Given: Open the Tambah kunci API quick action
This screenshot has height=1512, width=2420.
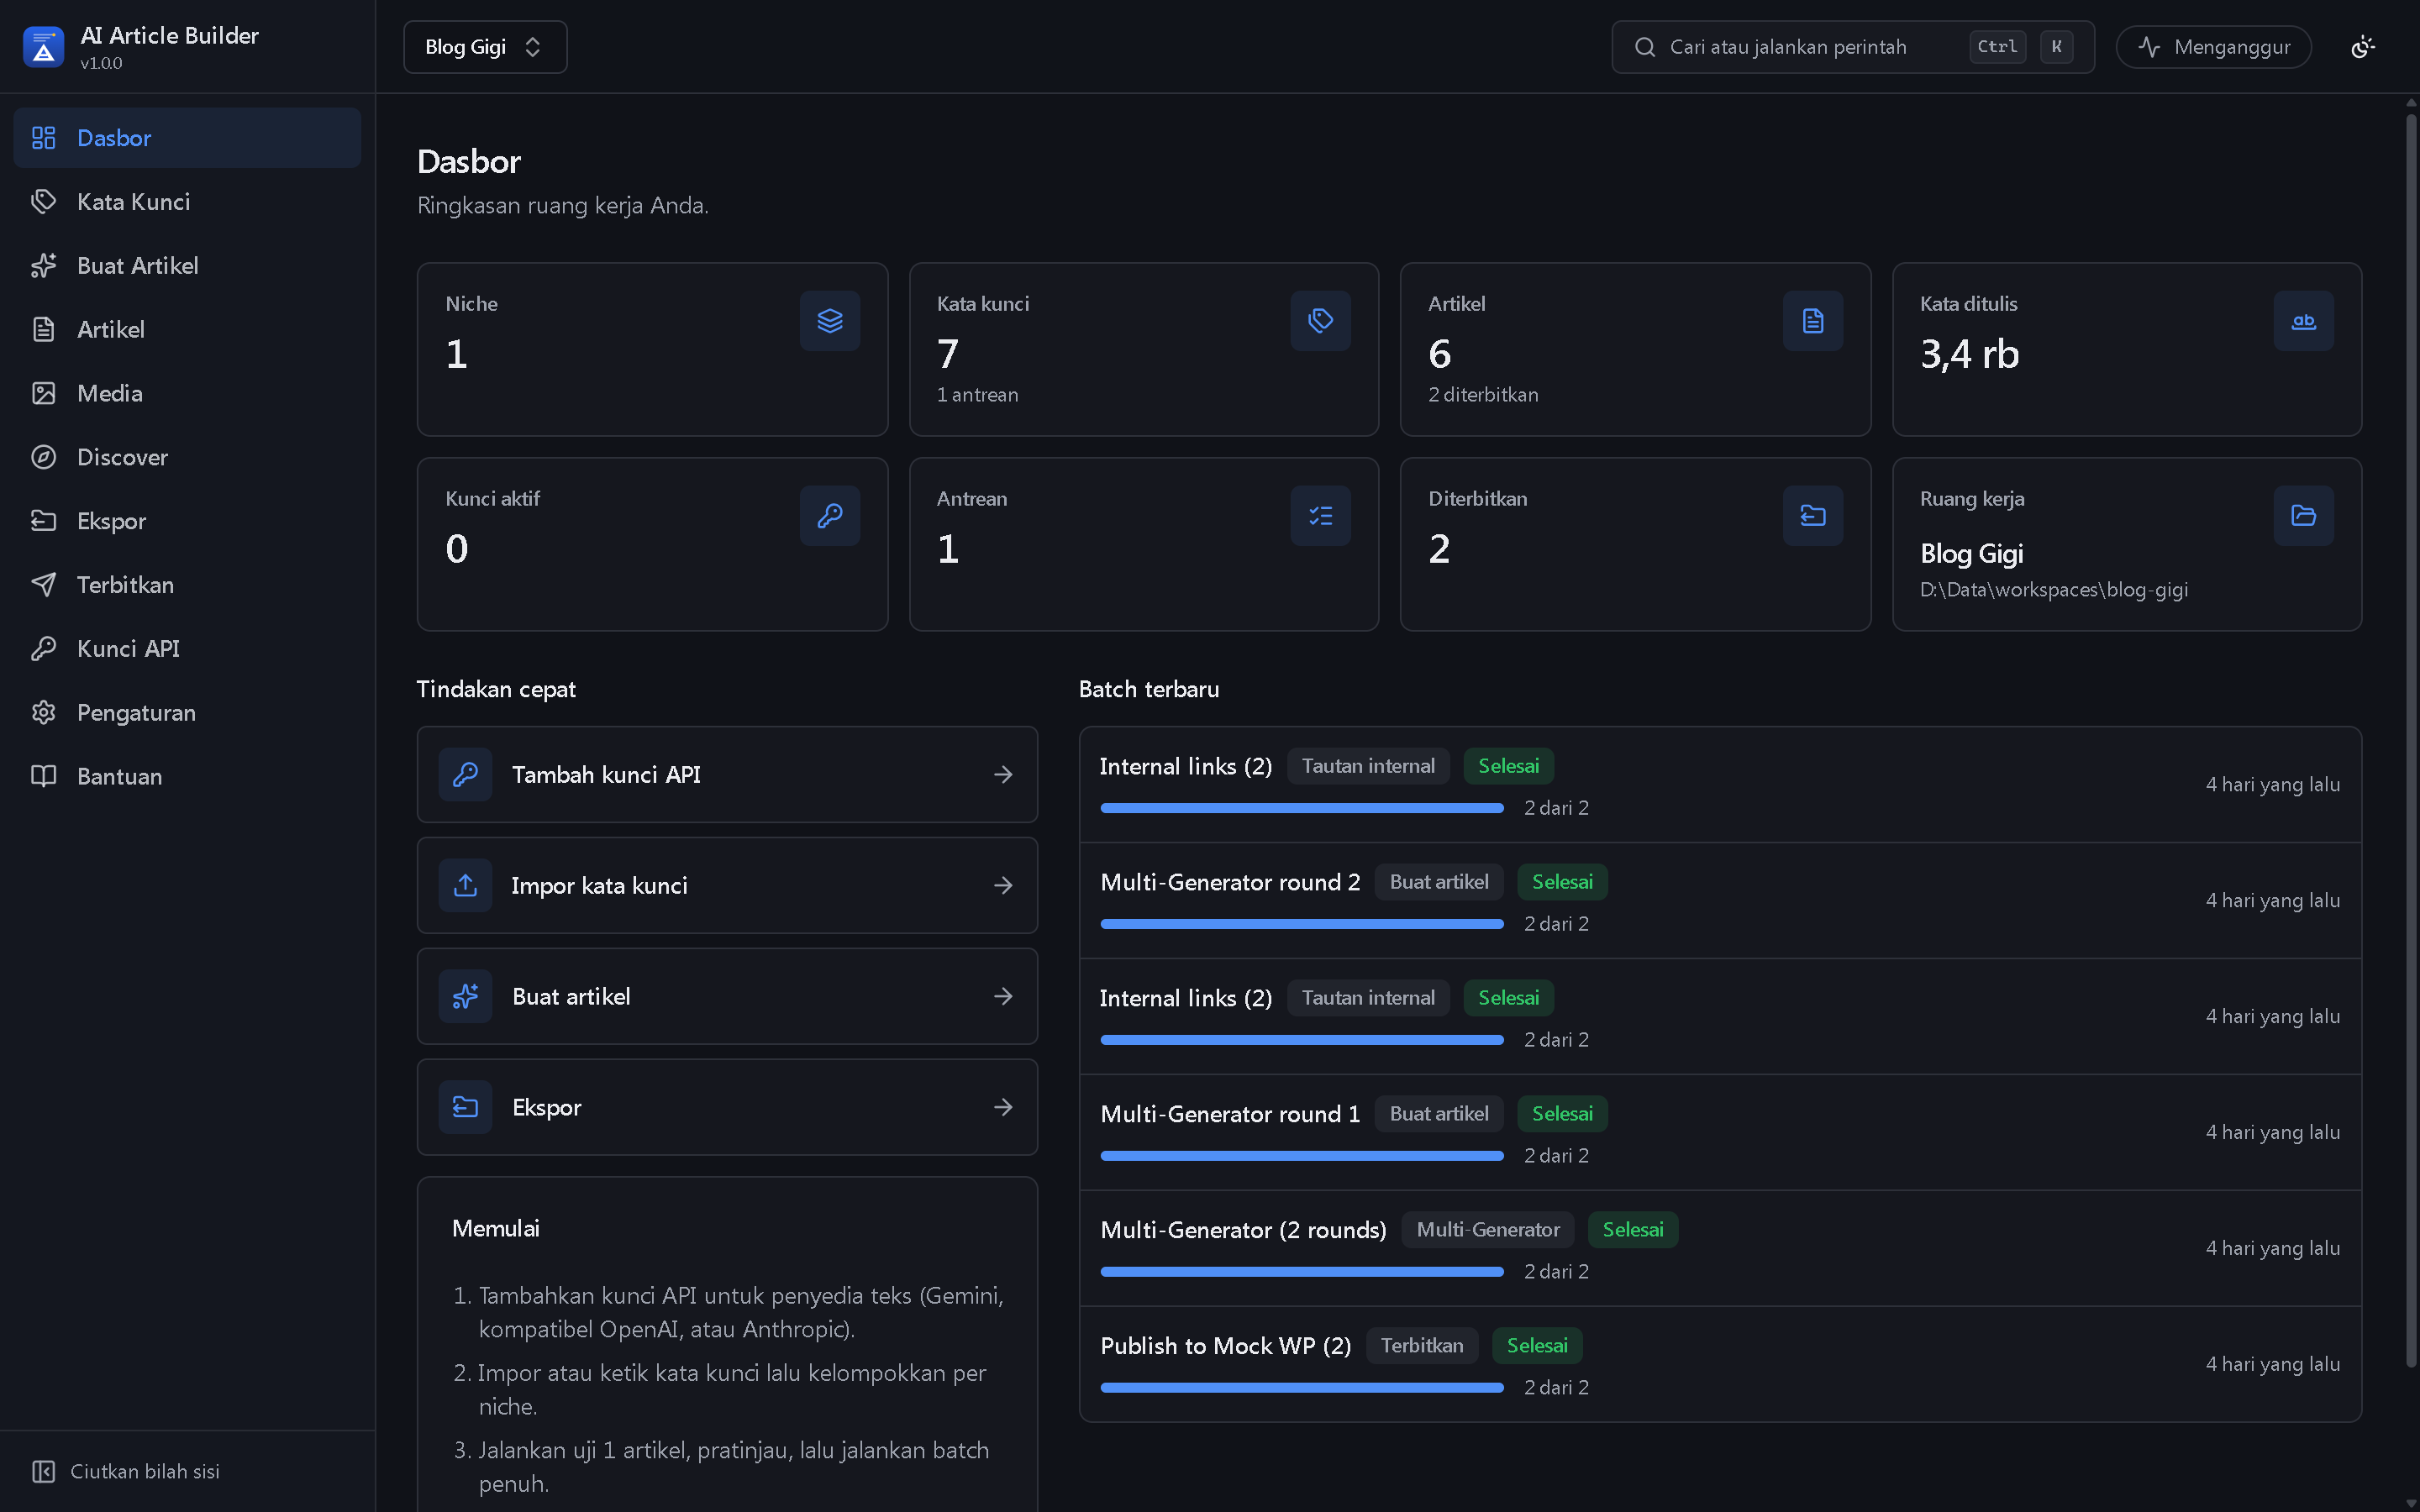Looking at the screenshot, I should 727,775.
